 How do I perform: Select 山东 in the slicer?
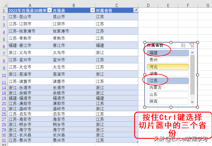coord(168,95)
